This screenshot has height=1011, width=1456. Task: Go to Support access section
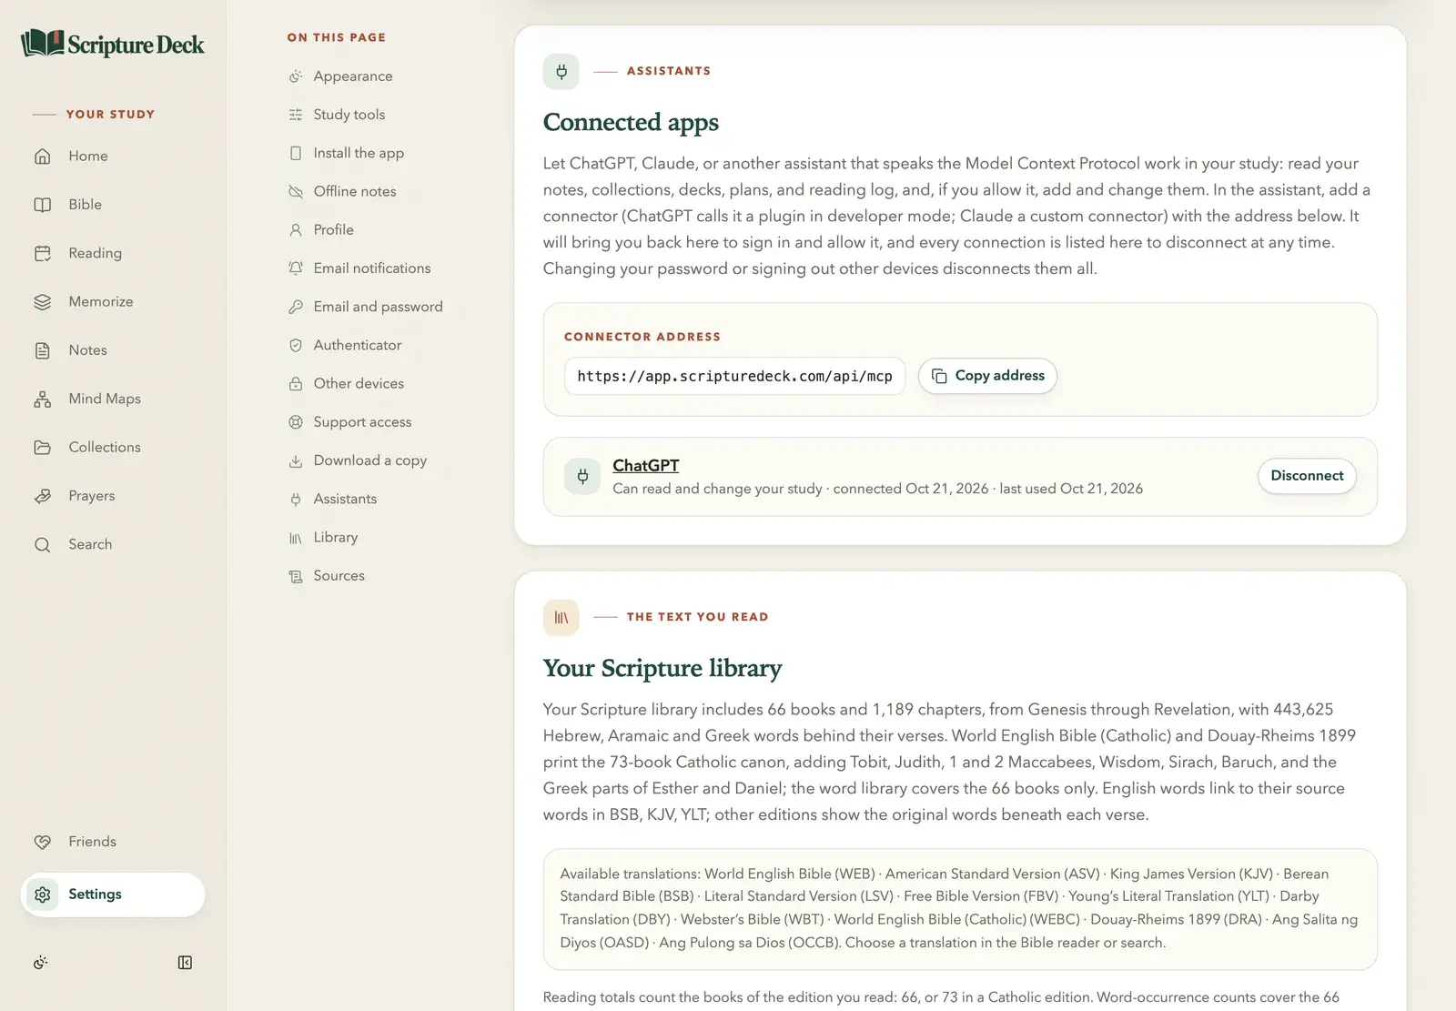pyautogui.click(x=362, y=422)
